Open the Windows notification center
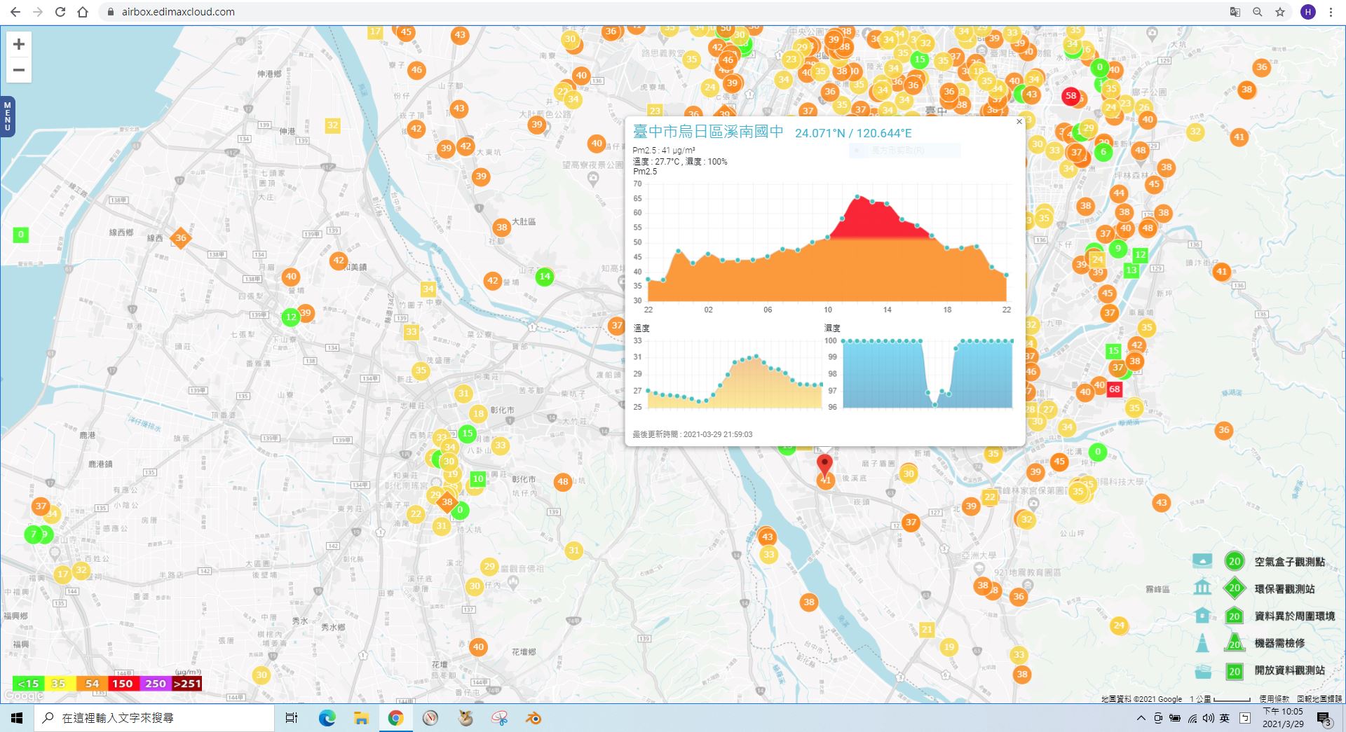The image size is (1346, 732). click(1324, 719)
